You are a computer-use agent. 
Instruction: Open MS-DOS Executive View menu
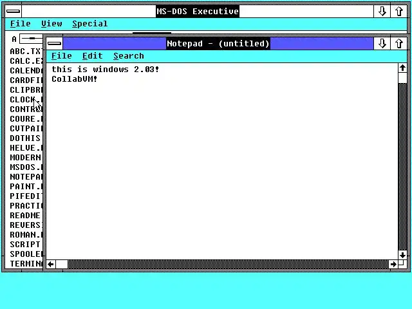click(x=51, y=24)
